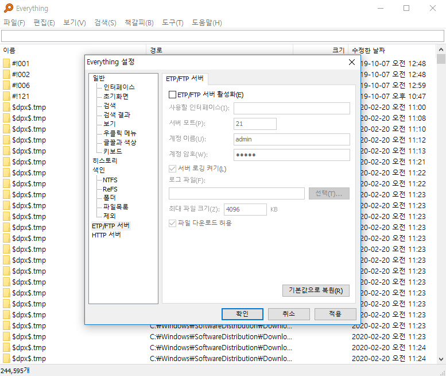Select 인터페이스 tree item
The width and height of the screenshot is (446, 376).
click(119, 87)
